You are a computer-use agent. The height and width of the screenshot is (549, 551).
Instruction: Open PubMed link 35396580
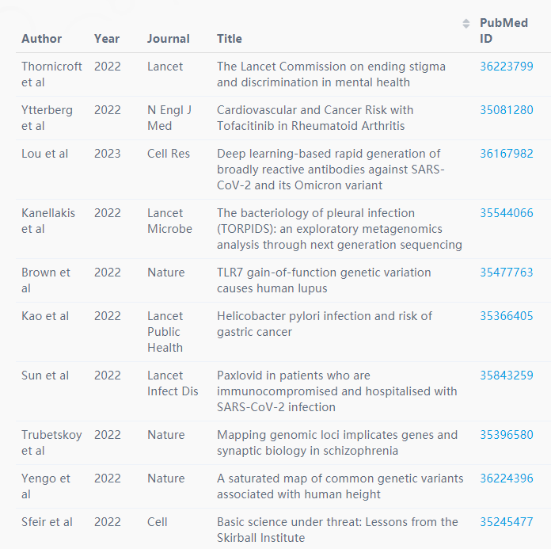click(507, 435)
